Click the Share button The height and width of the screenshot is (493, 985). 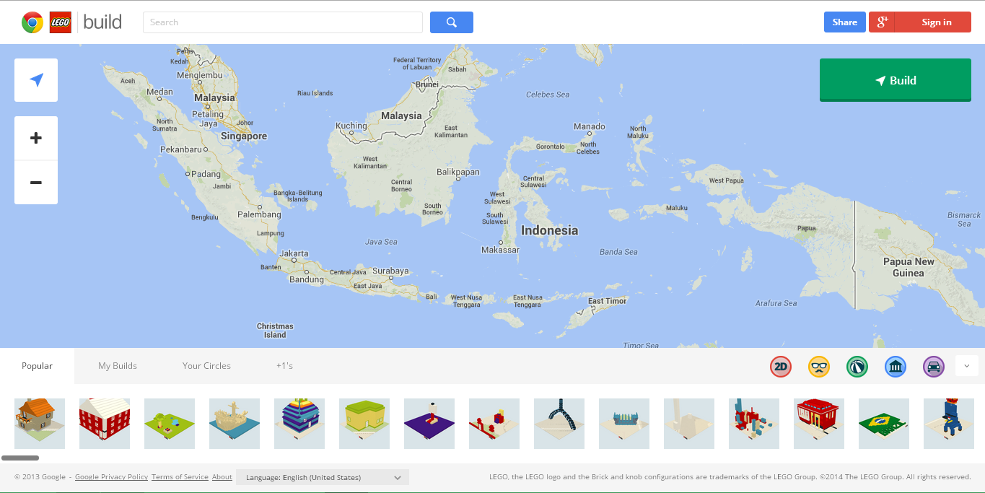pyautogui.click(x=844, y=22)
